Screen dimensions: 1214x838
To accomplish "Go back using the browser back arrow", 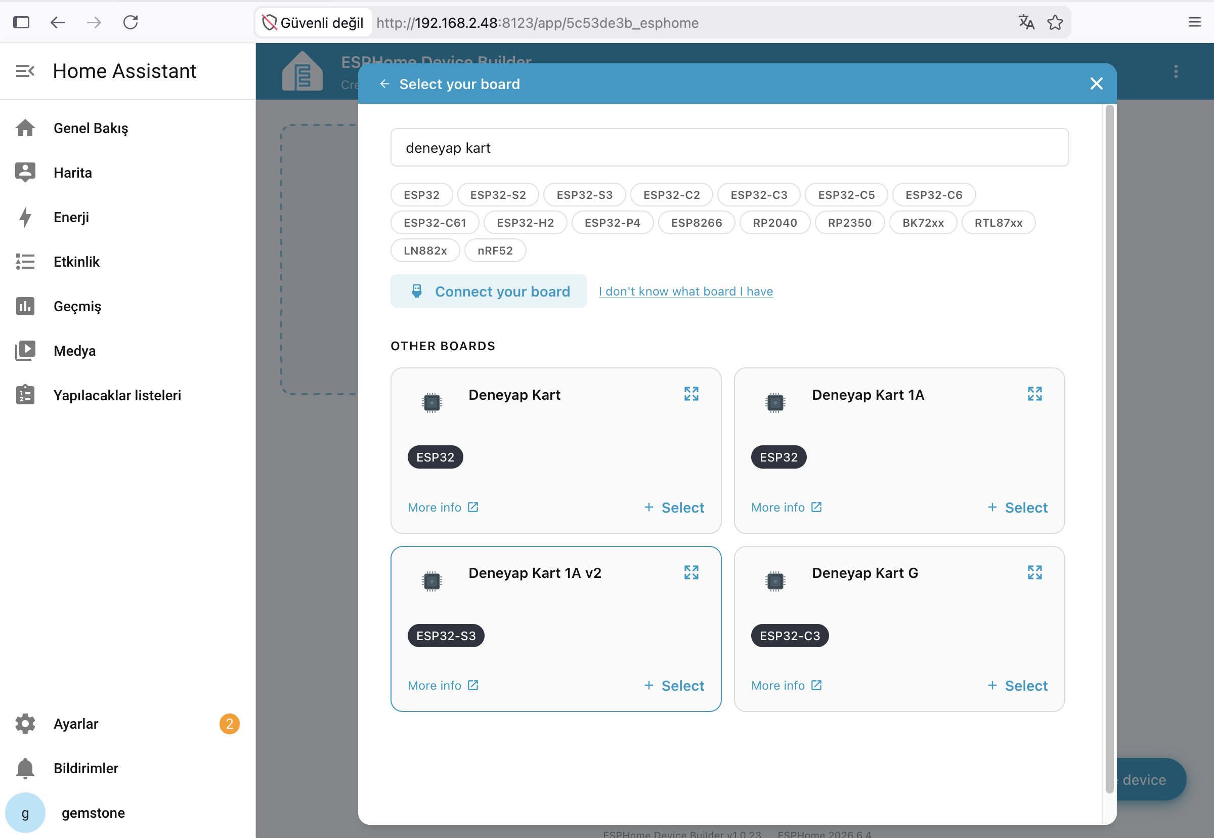I will [x=58, y=23].
